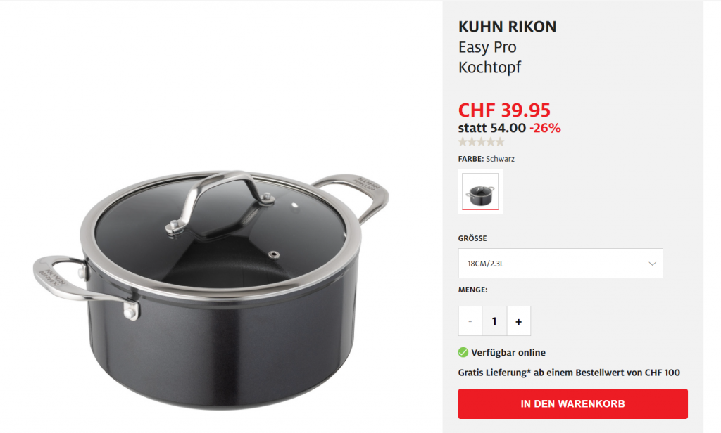Click the chevron arrow in the size selector
Viewport: 721px width, 433px height.
(x=652, y=264)
